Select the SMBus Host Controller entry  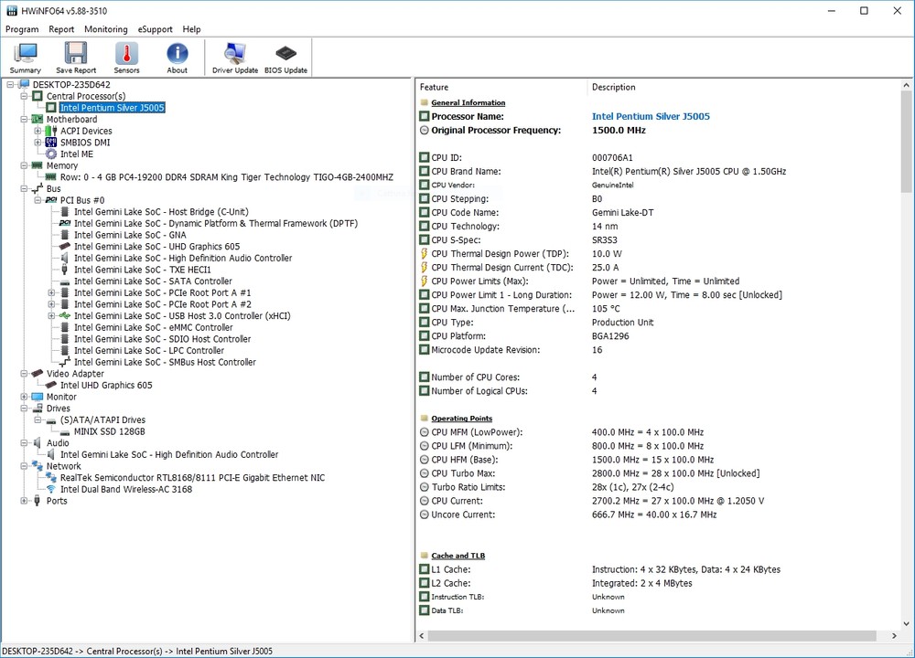tap(165, 362)
